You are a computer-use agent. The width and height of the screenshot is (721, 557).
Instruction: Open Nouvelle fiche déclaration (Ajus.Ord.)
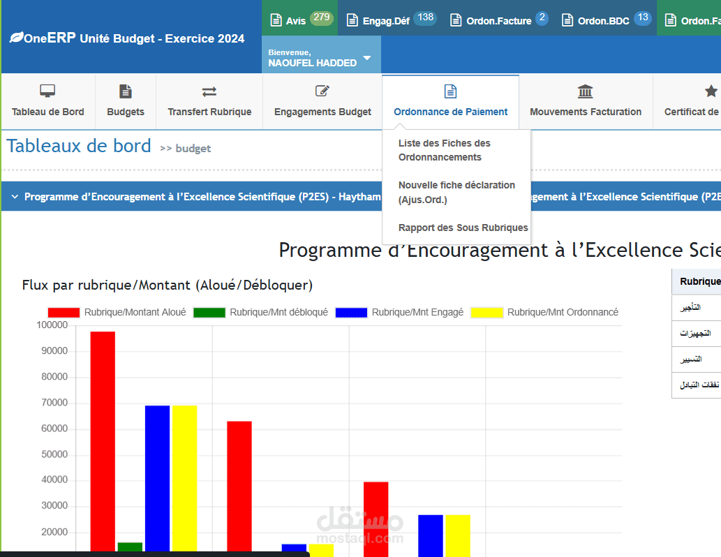pos(456,193)
